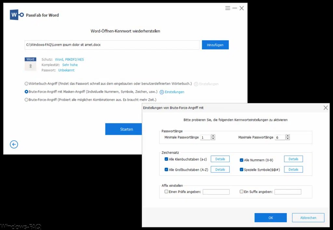Increase the Minimale Passwortlänge value
Image resolution: width=333 pixels, height=230 pixels.
pyautogui.click(x=213, y=136)
